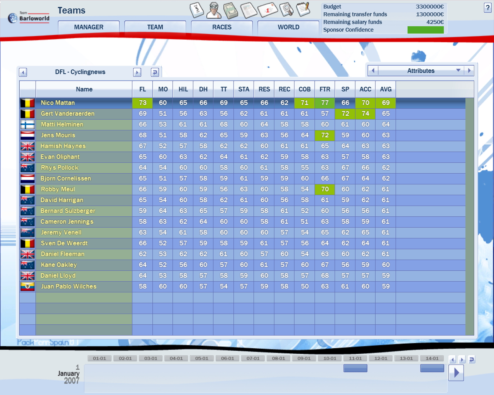Viewport: 494px width, 395px height.
Task: Open the notepad with pencil icon
Action: tap(303, 9)
